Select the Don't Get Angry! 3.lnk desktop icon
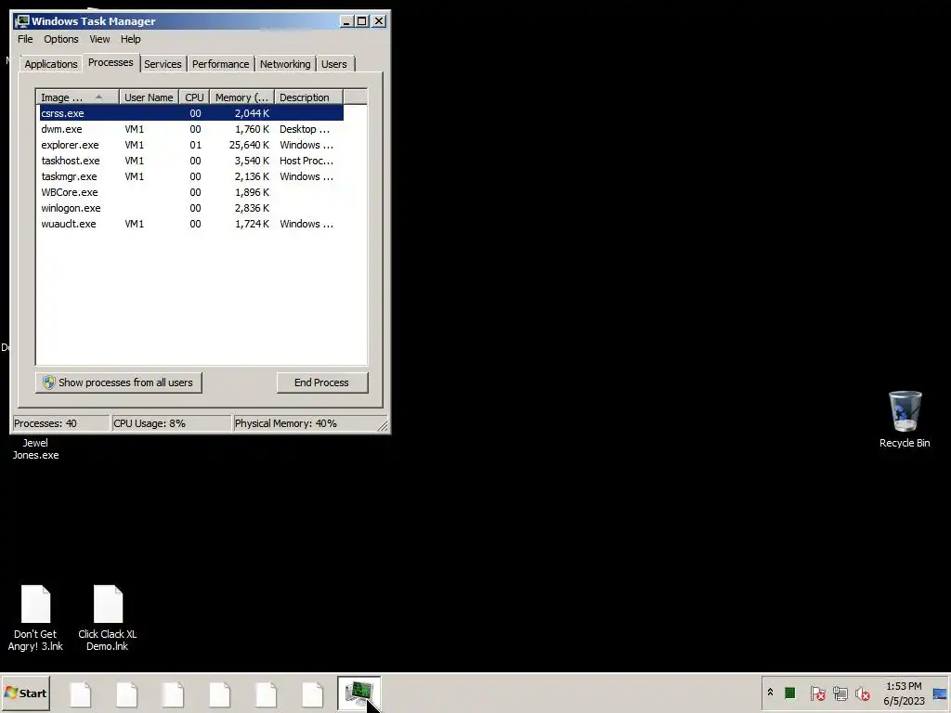The width and height of the screenshot is (951, 713). tap(35, 618)
